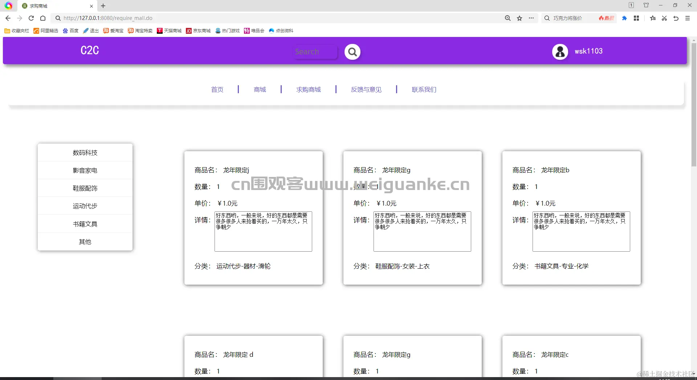Click the scissors screenshot icon
Viewport: 697px width, 380px height.
click(x=664, y=18)
